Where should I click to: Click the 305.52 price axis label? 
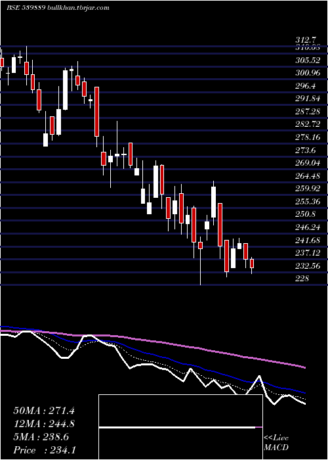click(x=308, y=60)
